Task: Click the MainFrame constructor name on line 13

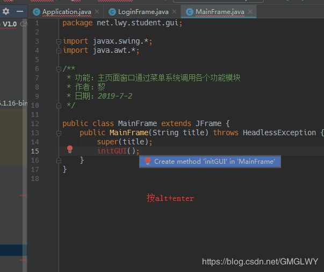Action: [129, 132]
